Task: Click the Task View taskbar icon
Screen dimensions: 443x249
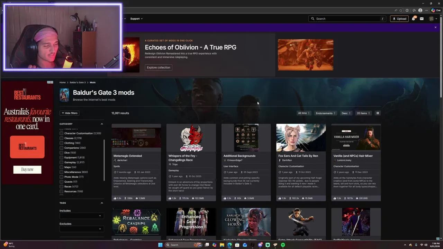Action: [x=207, y=245]
